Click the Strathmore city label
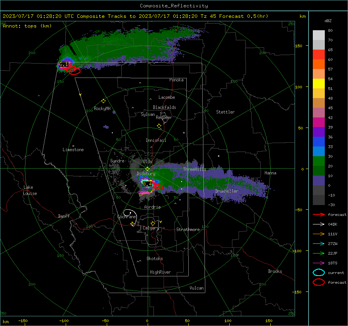Image resolution: width=348 pixels, height=326 pixels. coord(188,229)
